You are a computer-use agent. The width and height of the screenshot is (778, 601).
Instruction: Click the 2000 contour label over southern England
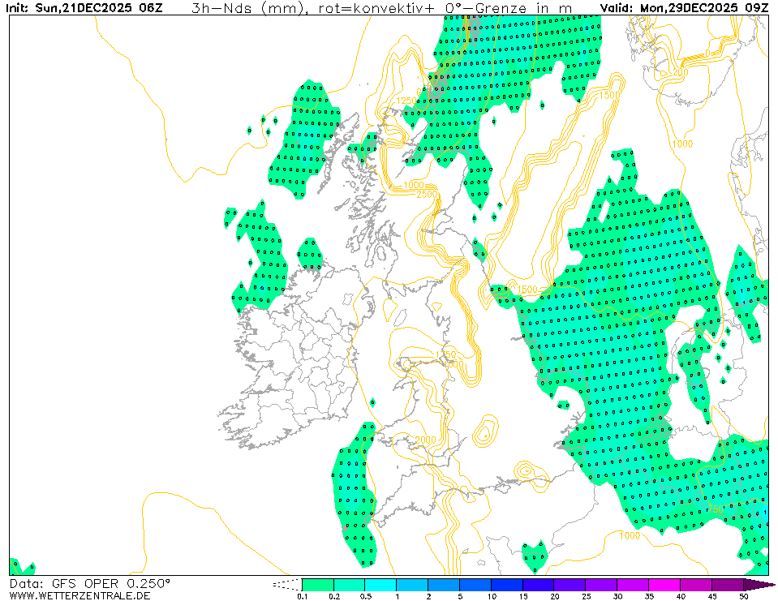pyautogui.click(x=424, y=440)
